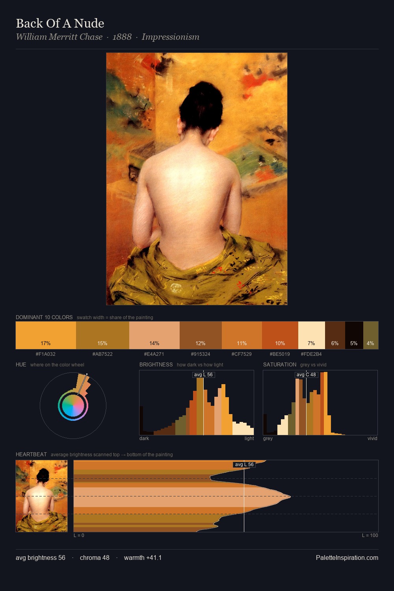Click the hex code '#FDE2B4' text
The width and height of the screenshot is (394, 591).
[x=311, y=354]
